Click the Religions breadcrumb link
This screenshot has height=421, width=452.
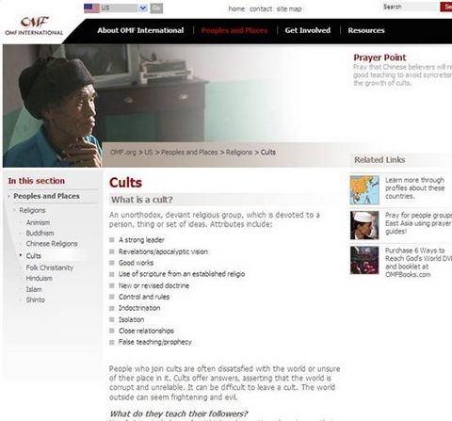click(239, 153)
